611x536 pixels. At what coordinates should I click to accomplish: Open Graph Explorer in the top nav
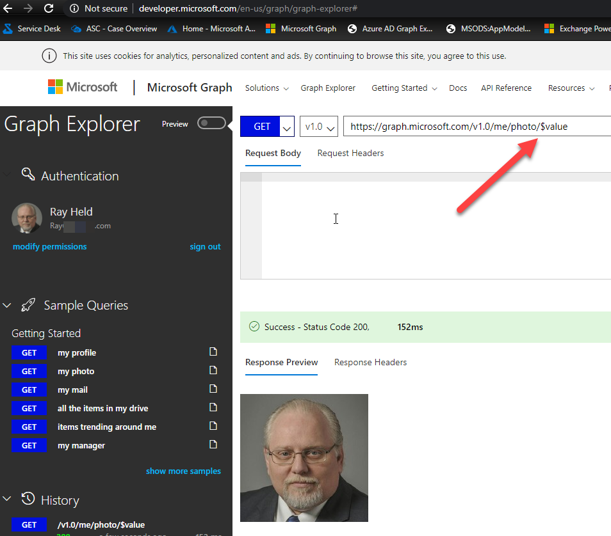click(x=328, y=88)
